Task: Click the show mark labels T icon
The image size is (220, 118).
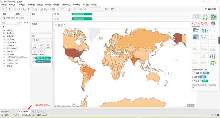Action: pos(80,9)
